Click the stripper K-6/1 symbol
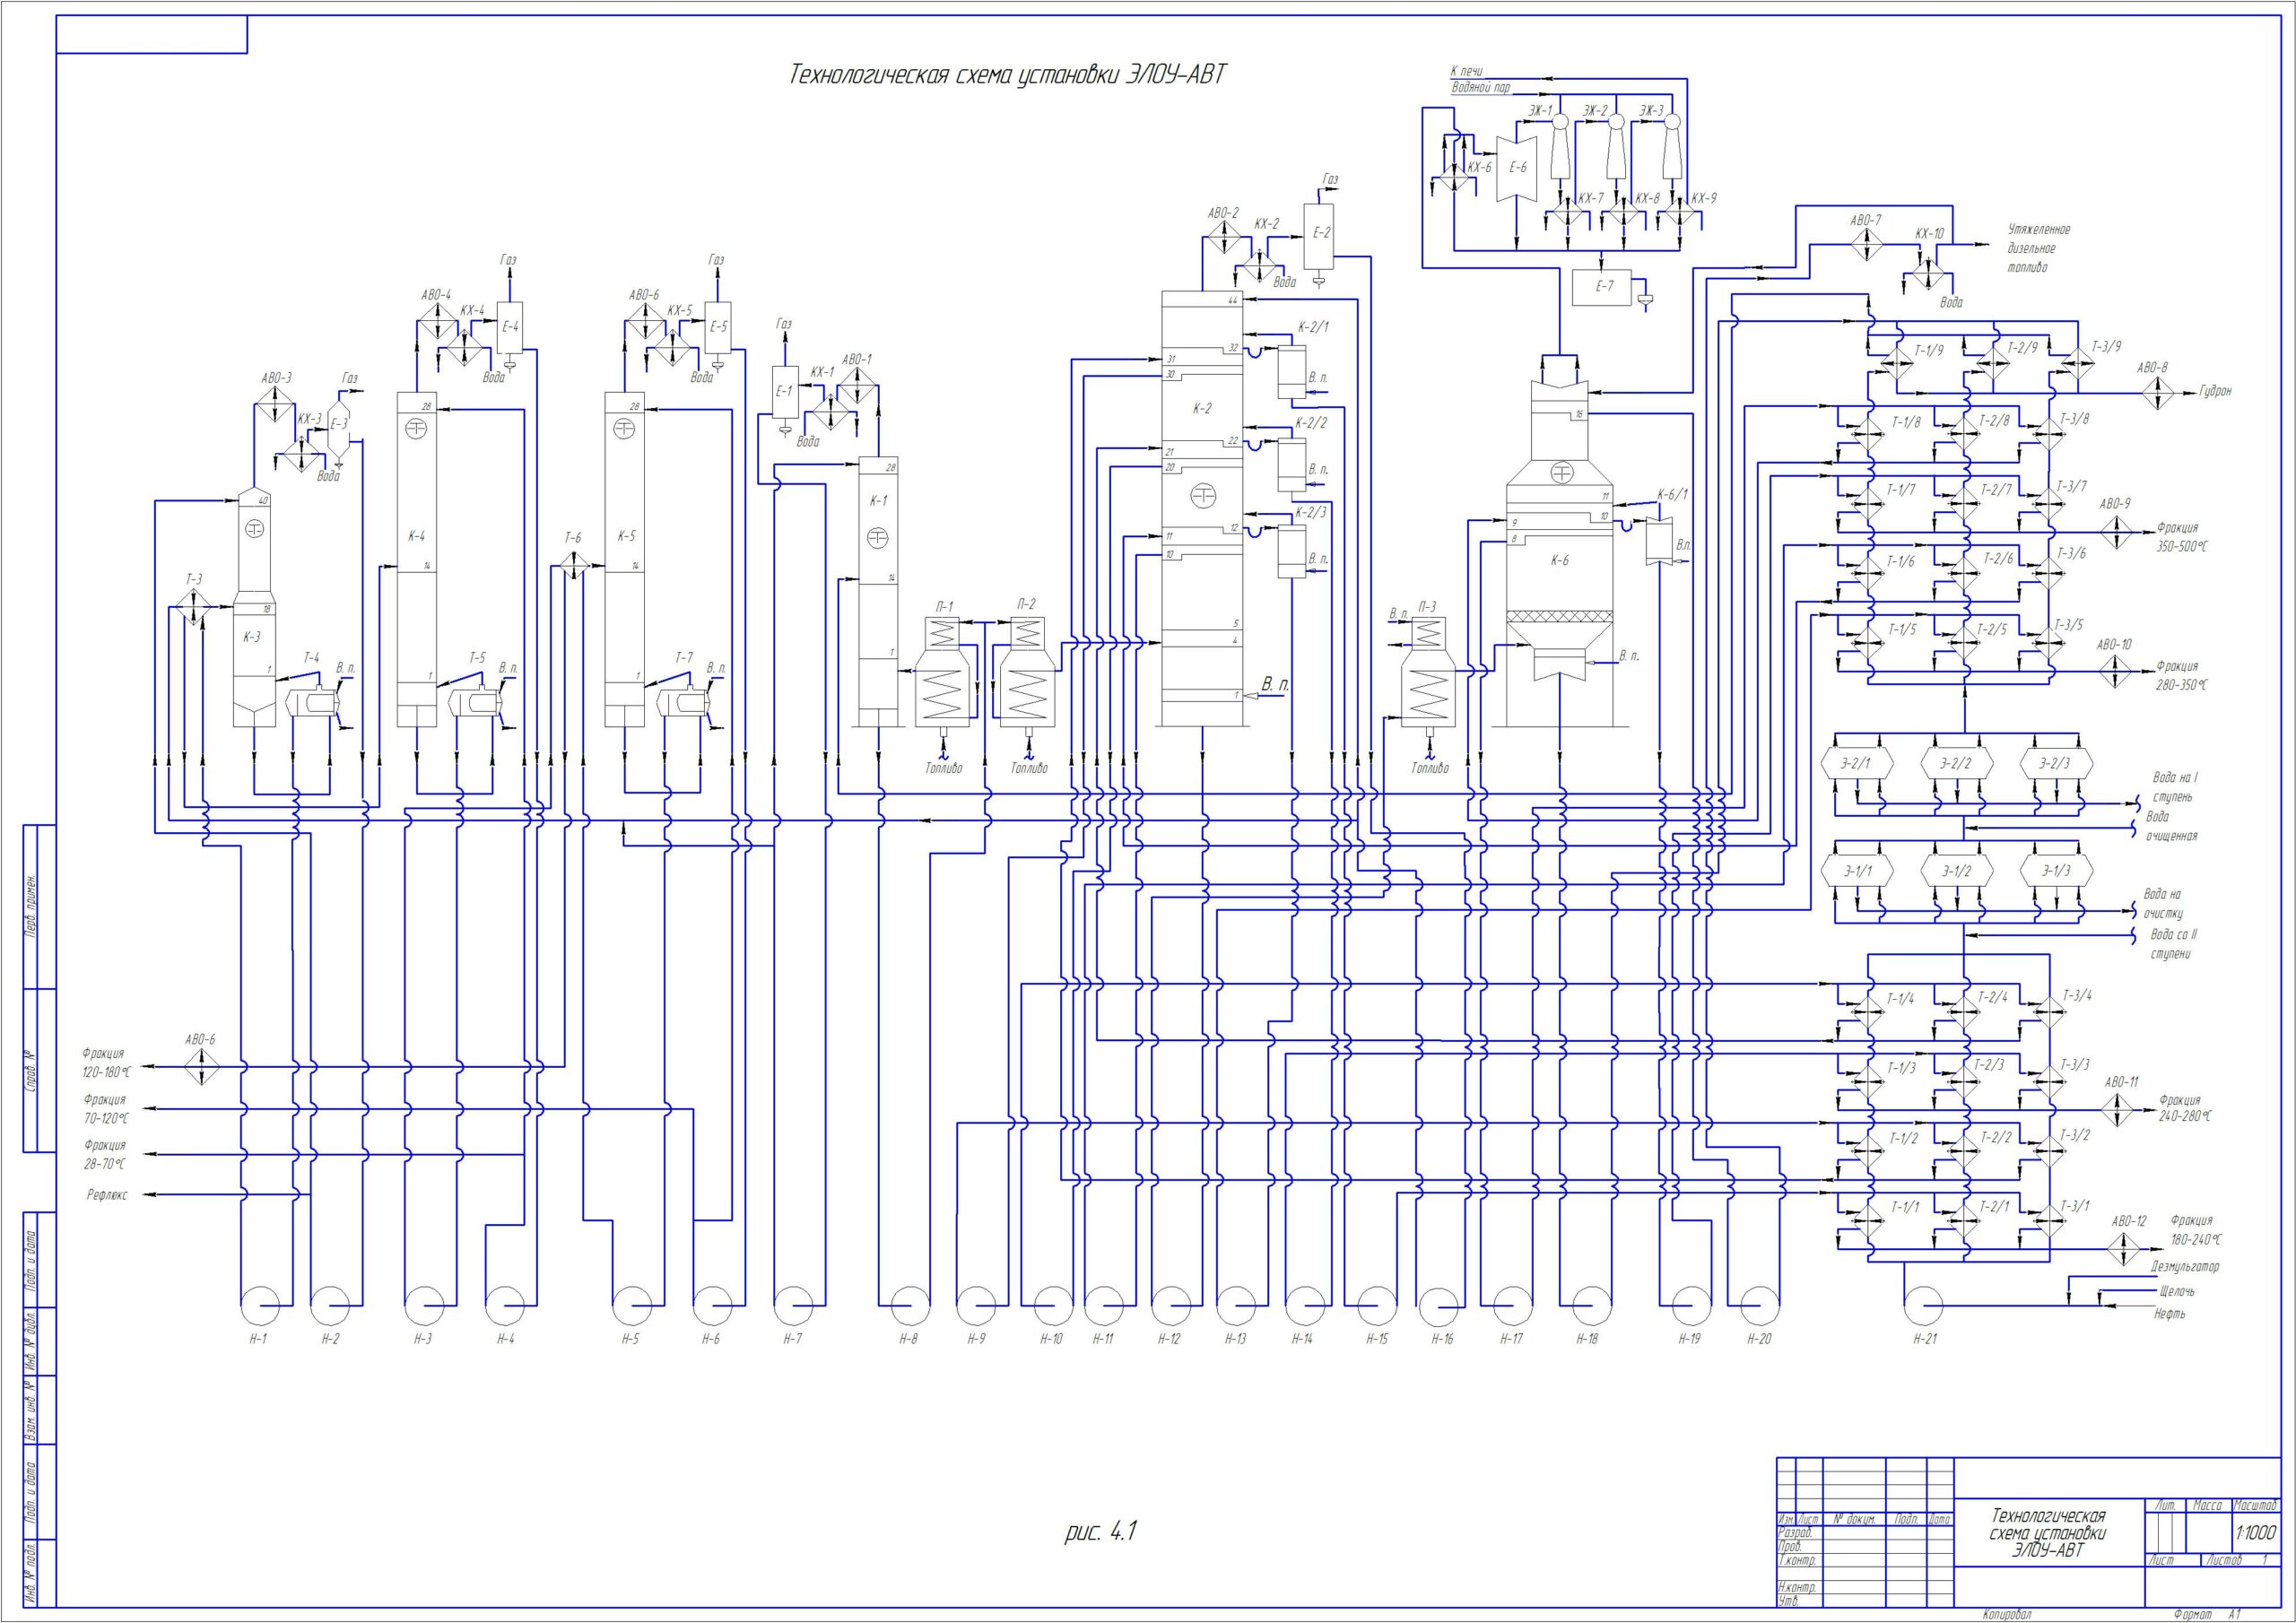 pos(1659,540)
